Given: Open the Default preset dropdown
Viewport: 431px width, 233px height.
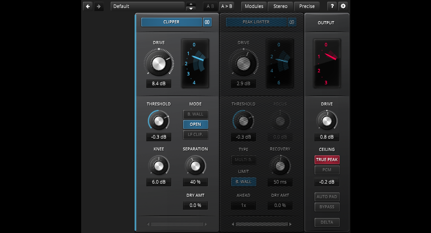Looking at the screenshot, I should 147,7.
